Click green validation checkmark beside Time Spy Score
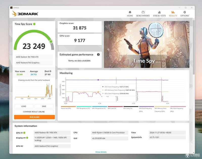The width and height of the screenshot is (202, 159). (x=34, y=24)
